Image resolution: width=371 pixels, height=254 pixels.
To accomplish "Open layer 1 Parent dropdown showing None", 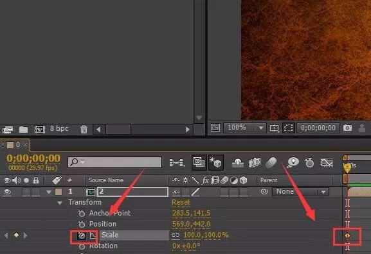I will coord(300,191).
